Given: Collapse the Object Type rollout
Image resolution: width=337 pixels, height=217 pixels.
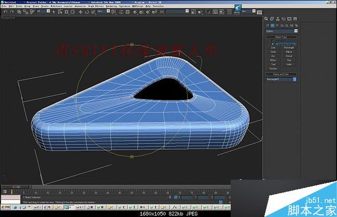Looking at the screenshot, I should click(282, 37).
